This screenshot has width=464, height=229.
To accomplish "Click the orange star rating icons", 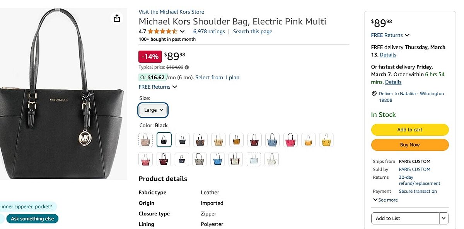I will coord(162,32).
